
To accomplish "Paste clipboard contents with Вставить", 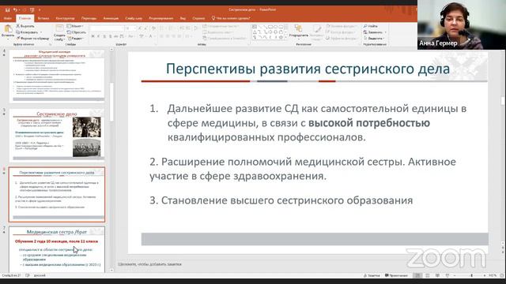I will click(8, 31).
